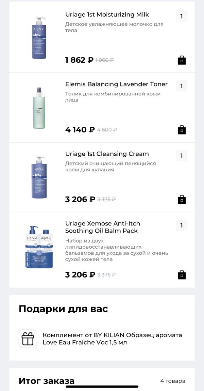Open quantity selector for Elemis Balancing Lavender Toner
204x391 pixels.
pos(182,86)
